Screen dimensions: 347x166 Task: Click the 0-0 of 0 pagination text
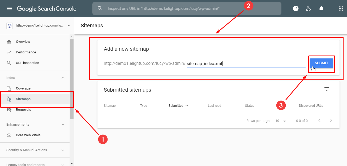pyautogui.click(x=302, y=121)
